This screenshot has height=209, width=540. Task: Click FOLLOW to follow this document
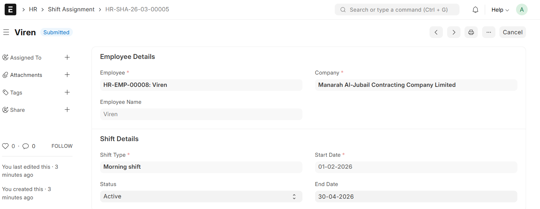point(62,146)
